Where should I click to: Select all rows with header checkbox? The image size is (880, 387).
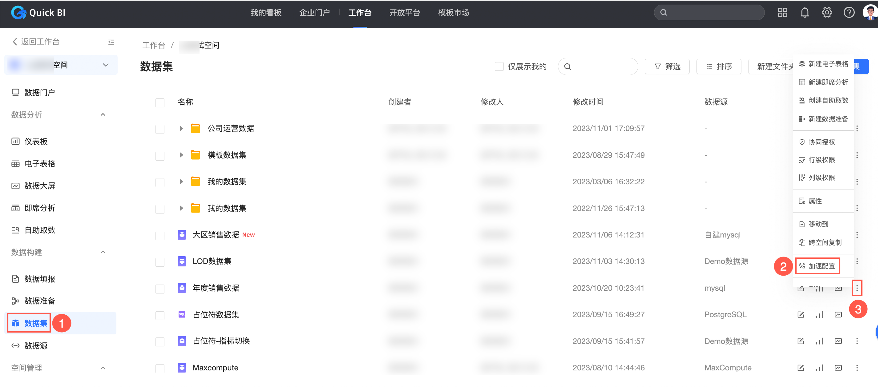pyautogui.click(x=160, y=102)
